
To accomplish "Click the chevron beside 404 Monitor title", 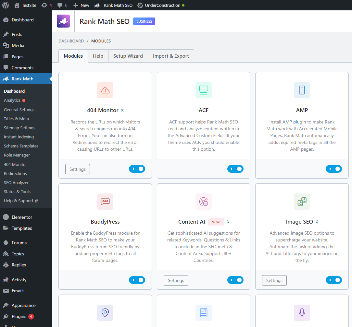I will click(122, 110).
